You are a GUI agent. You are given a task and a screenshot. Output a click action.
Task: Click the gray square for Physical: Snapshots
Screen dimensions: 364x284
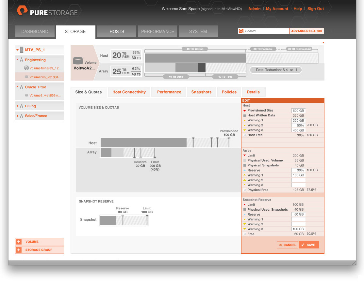click(245, 165)
